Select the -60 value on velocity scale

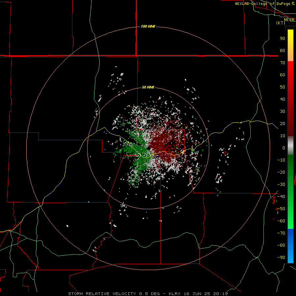[281, 221]
